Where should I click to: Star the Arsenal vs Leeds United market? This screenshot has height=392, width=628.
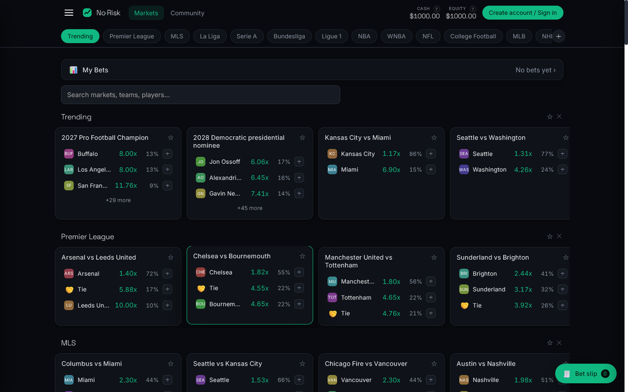(171, 257)
